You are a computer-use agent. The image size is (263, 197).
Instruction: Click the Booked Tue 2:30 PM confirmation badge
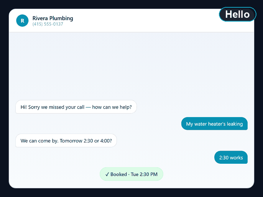[x=131, y=174]
